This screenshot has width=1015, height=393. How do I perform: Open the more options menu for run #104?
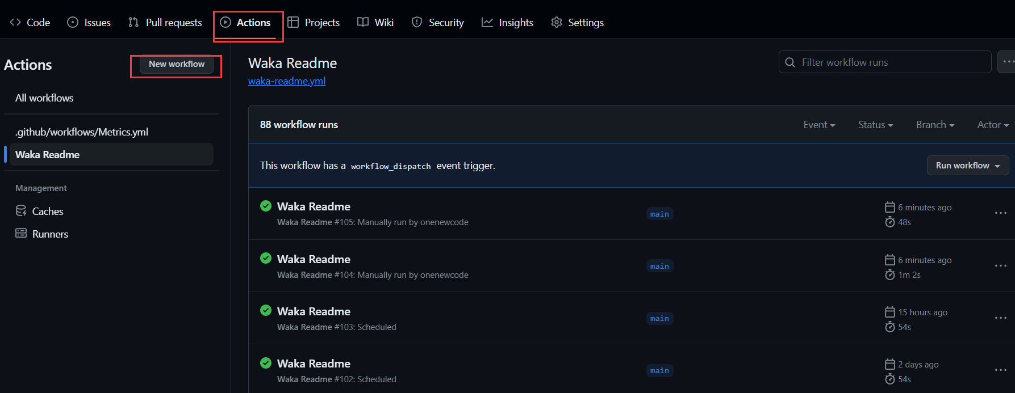pyautogui.click(x=1001, y=265)
